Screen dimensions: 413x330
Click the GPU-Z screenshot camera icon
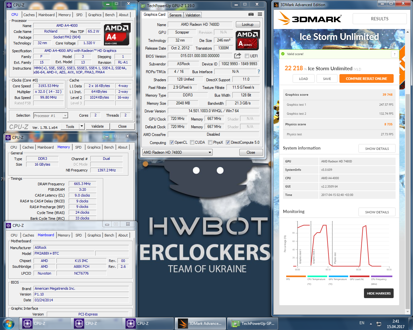point(251,15)
